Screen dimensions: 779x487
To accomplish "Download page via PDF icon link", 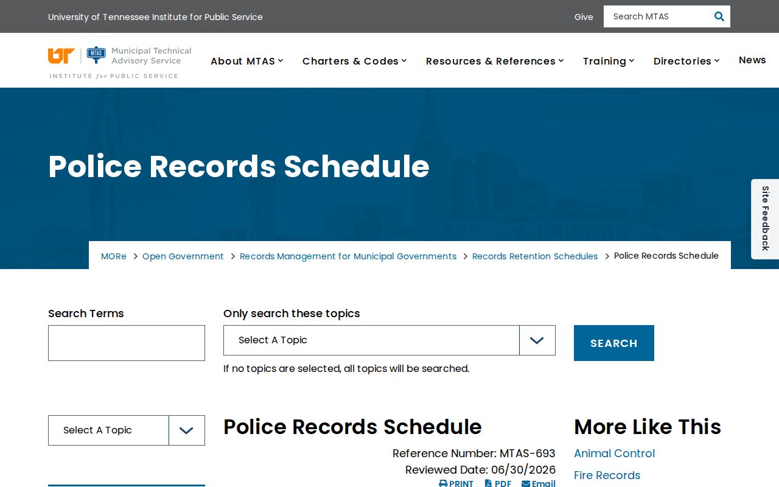I will [498, 483].
